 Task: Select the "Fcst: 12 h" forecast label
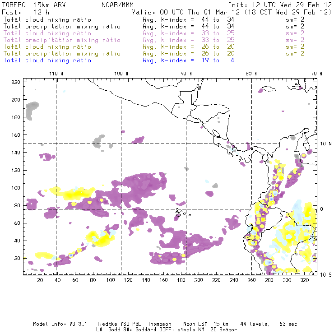pyautogui.click(x=25, y=12)
